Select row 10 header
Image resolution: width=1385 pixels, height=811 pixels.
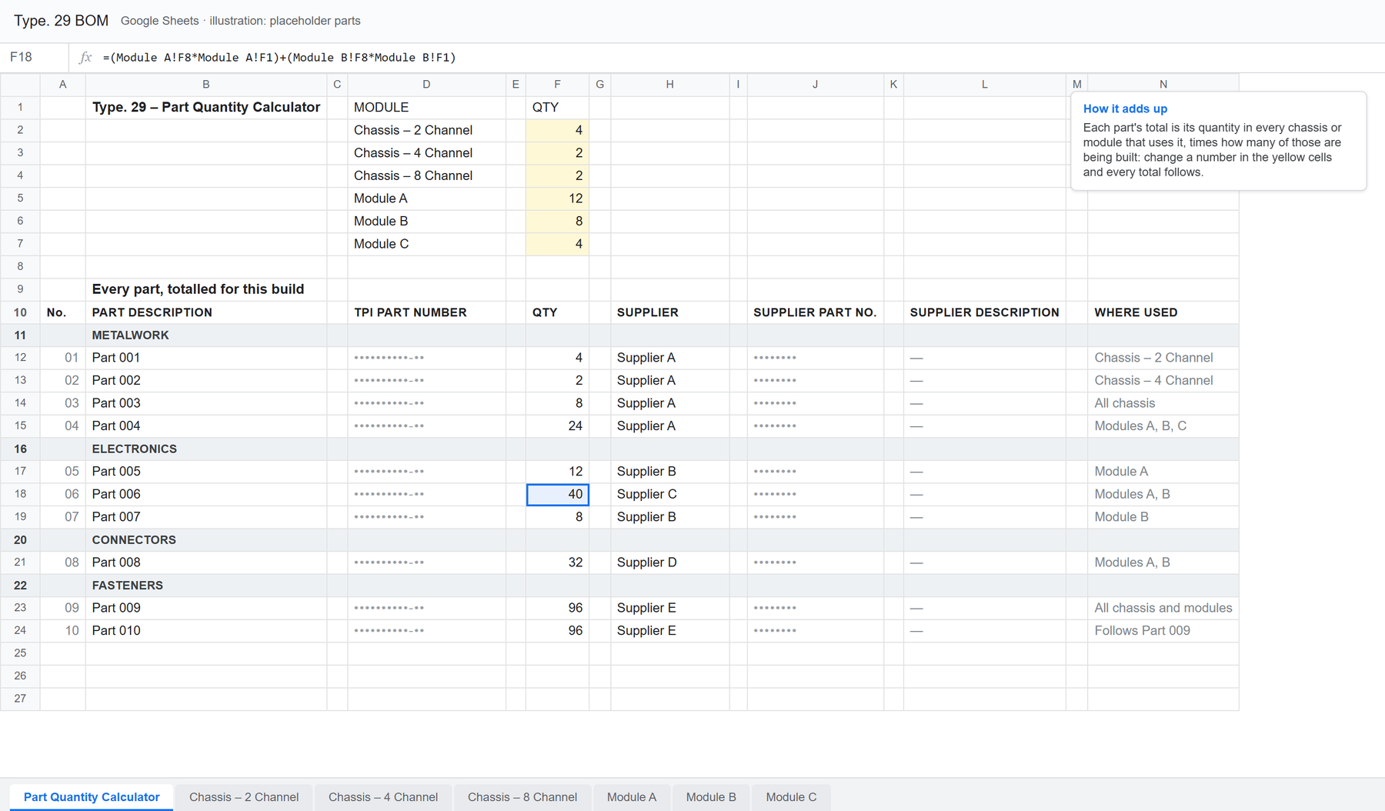click(20, 312)
